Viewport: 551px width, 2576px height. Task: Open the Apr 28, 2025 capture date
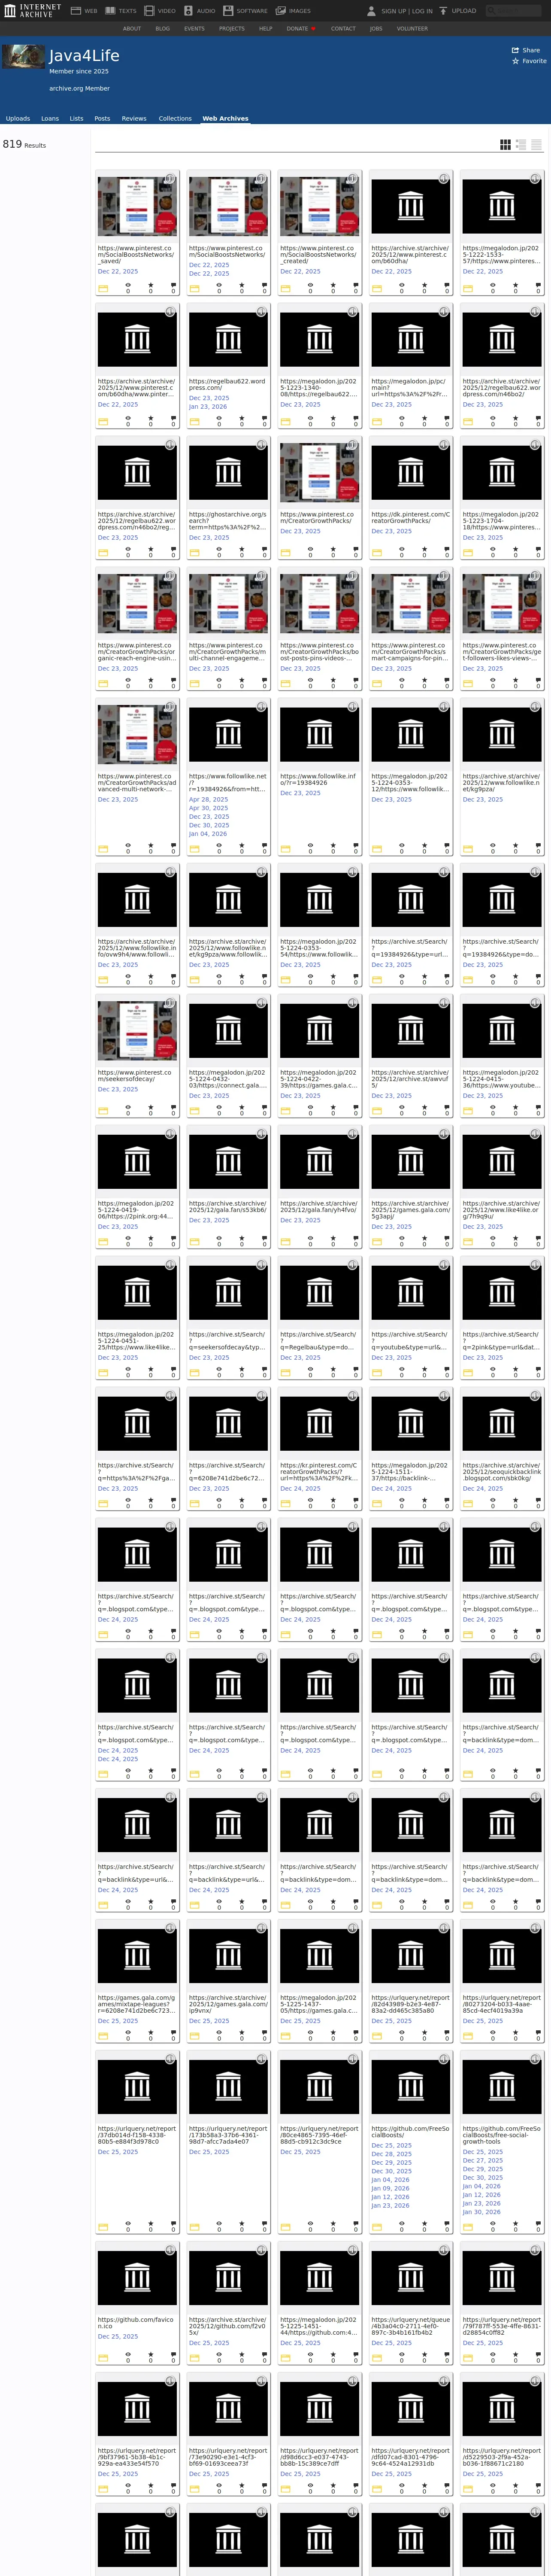point(209,800)
